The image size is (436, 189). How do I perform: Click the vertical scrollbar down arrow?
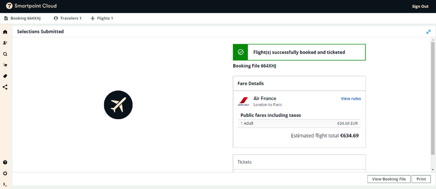(x=432, y=169)
